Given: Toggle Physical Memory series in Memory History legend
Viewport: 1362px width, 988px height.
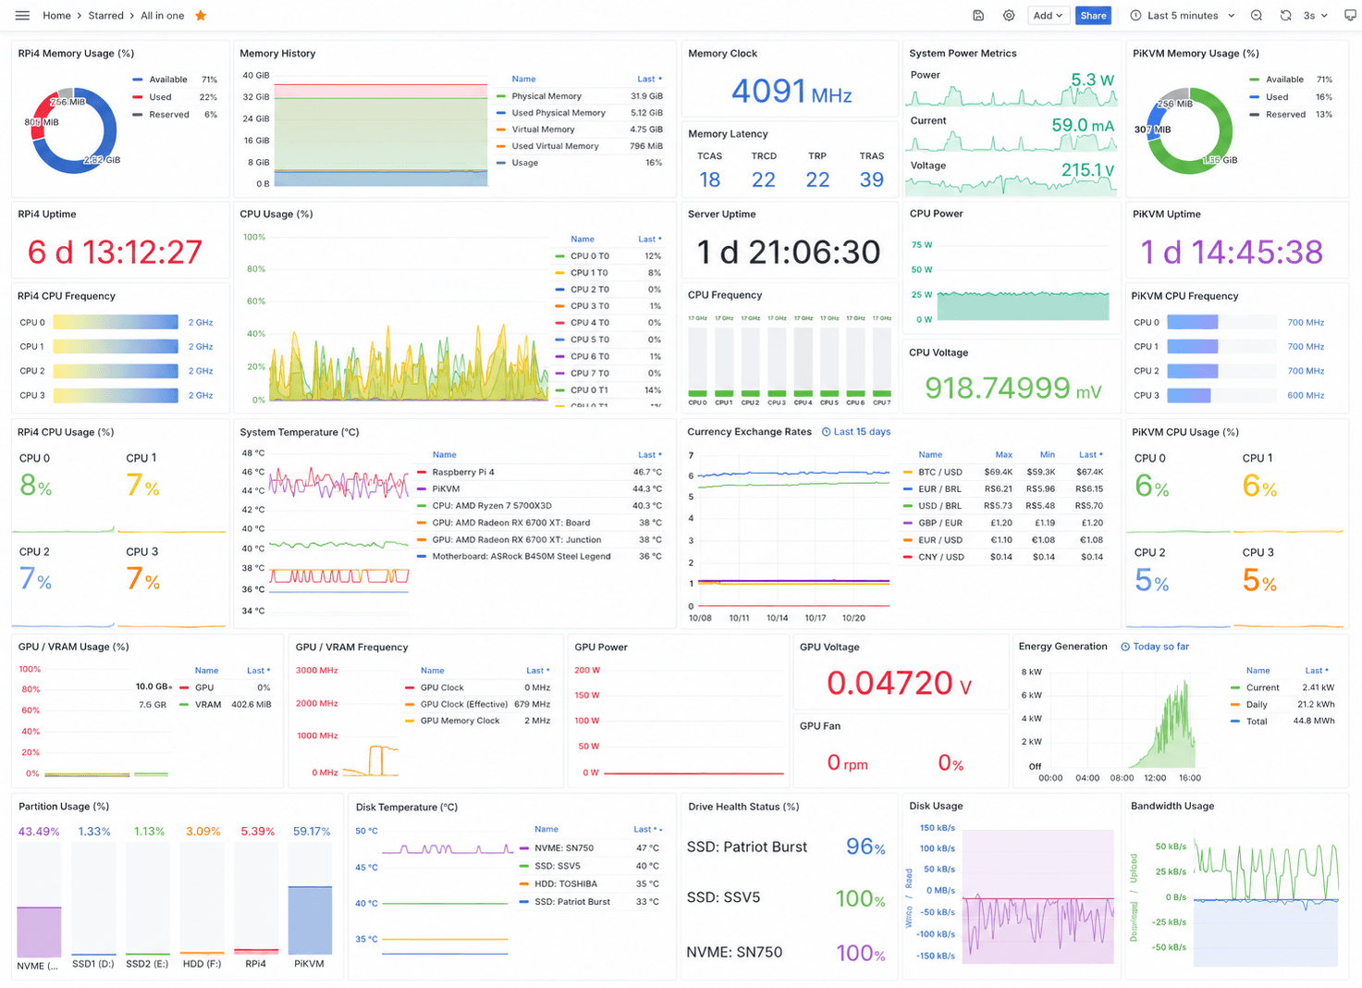Looking at the screenshot, I should pos(546,96).
